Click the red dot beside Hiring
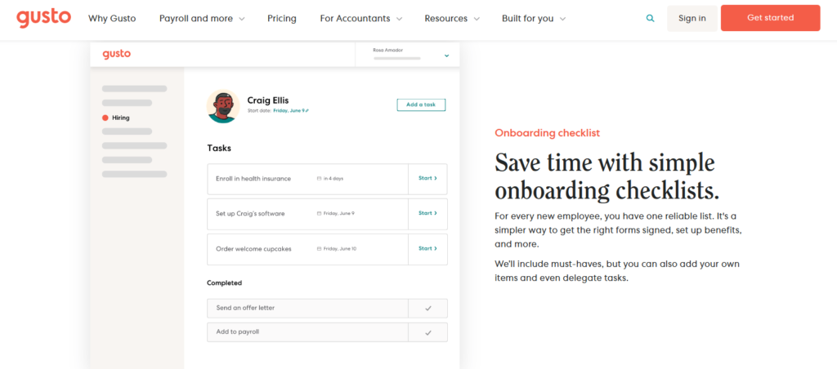Viewport: 837px width, 369px height. pyautogui.click(x=105, y=118)
